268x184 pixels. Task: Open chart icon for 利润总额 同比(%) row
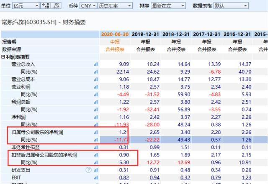point(96,110)
